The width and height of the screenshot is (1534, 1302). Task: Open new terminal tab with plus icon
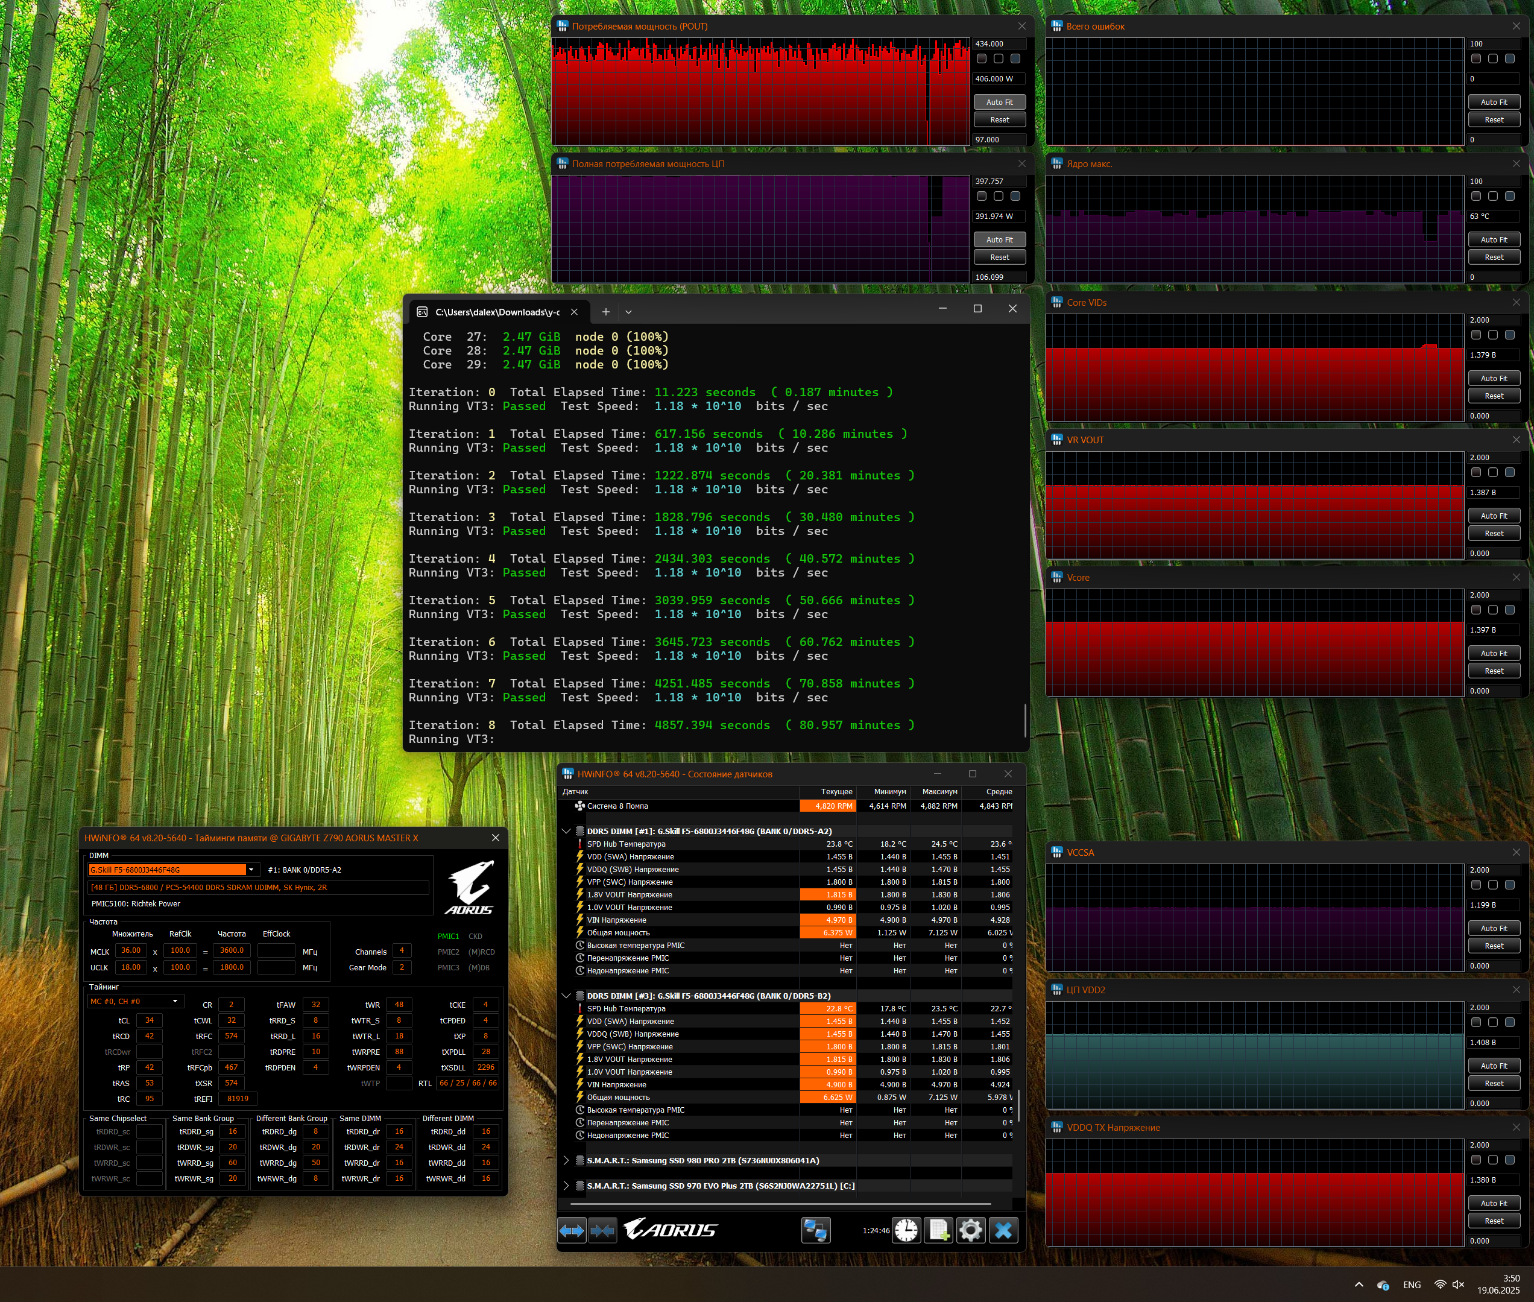(606, 312)
